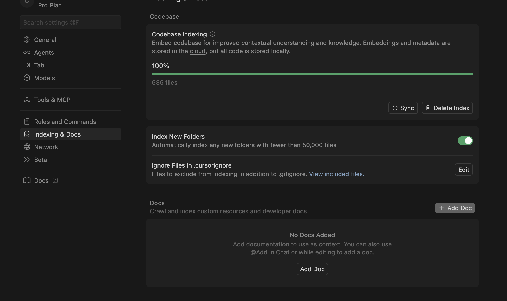507x301 pixels.
Task: Click Add Doc button in Docs header
Action: click(x=455, y=208)
